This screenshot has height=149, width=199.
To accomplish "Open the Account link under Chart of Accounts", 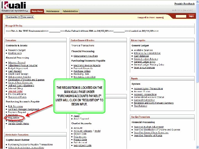I will pyautogui.click(x=78, y=128).
